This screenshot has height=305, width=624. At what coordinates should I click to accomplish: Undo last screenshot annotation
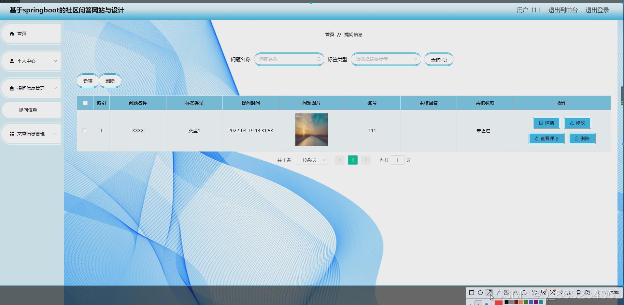point(535,293)
